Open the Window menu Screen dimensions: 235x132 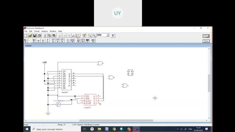[x=53, y=31]
